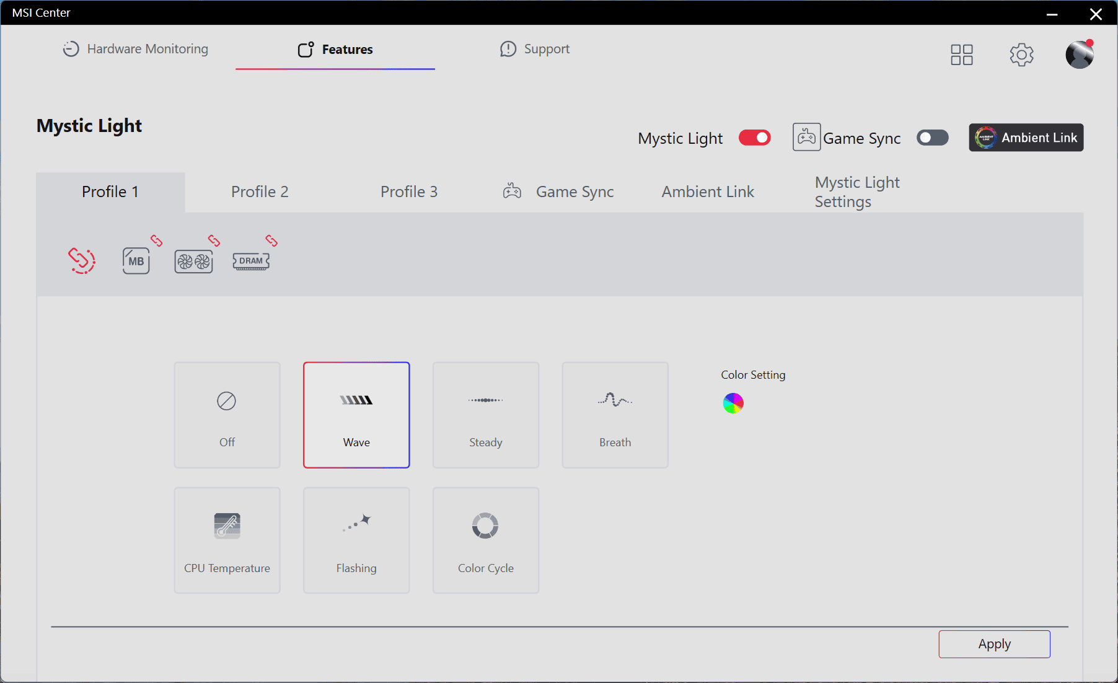Select the MB motherboard device icon
This screenshot has height=683, width=1118.
coord(136,261)
